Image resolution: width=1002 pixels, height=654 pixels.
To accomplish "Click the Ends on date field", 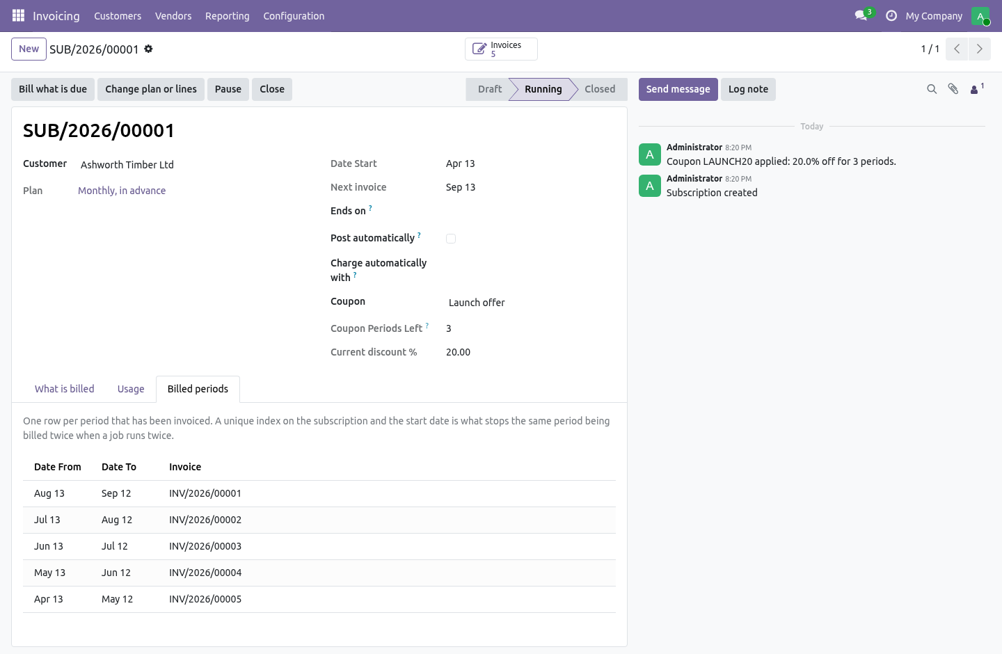I will tap(530, 211).
